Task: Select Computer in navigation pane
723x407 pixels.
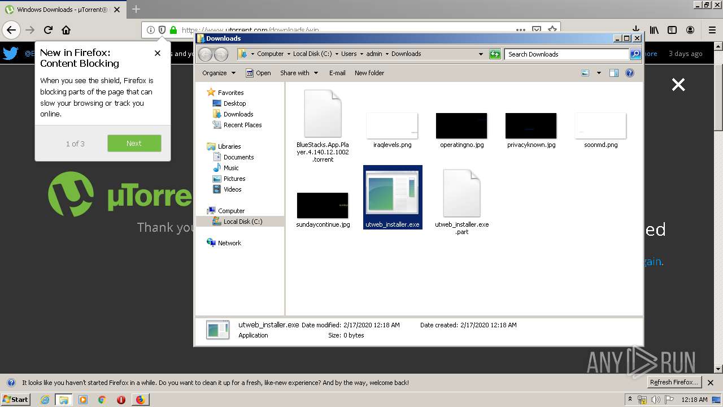Action: [231, 211]
